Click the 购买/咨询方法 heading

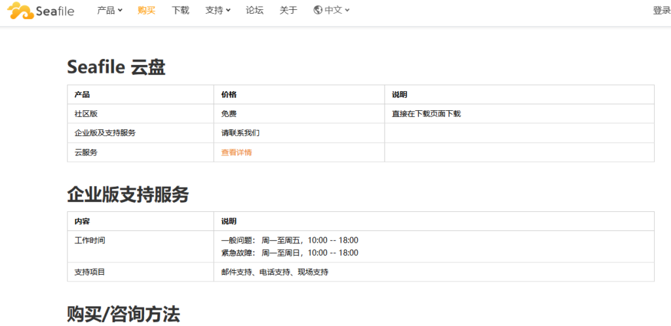click(x=123, y=314)
